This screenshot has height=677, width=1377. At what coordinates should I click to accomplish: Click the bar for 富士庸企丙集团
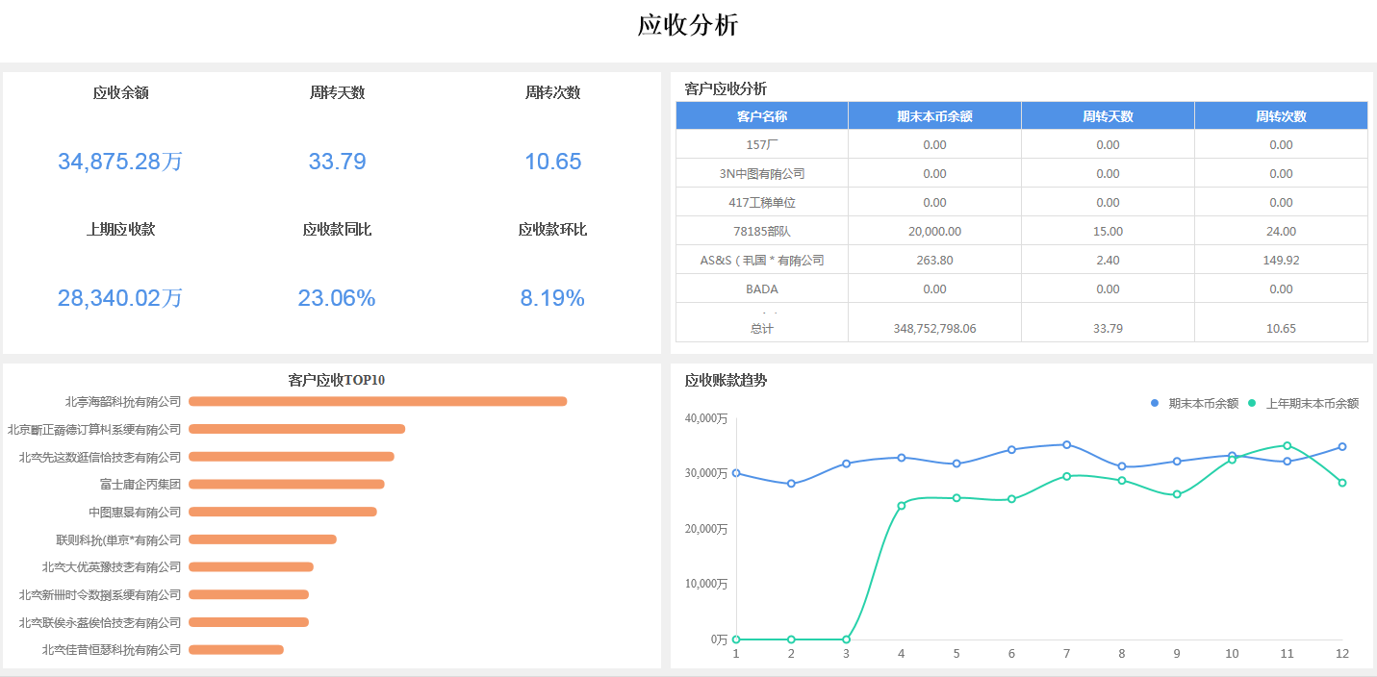(x=287, y=484)
